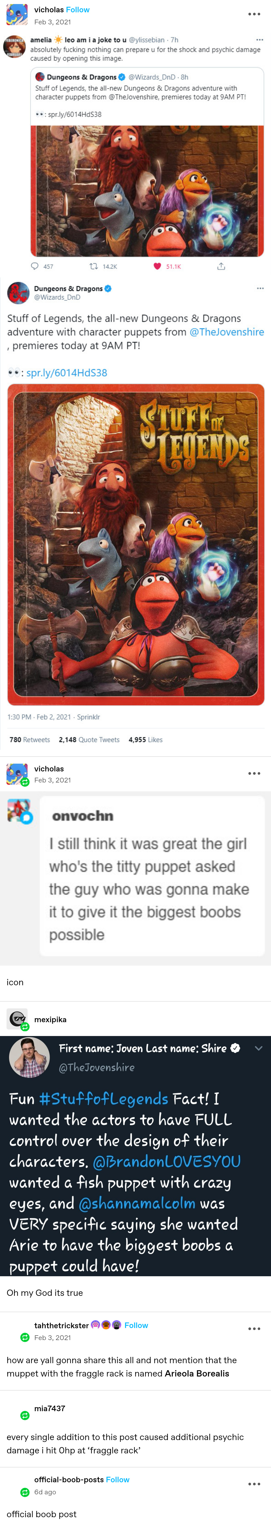Open the spr.ly/6014HdS38 link in large tweet
The image size is (271, 1525).
(x=67, y=372)
